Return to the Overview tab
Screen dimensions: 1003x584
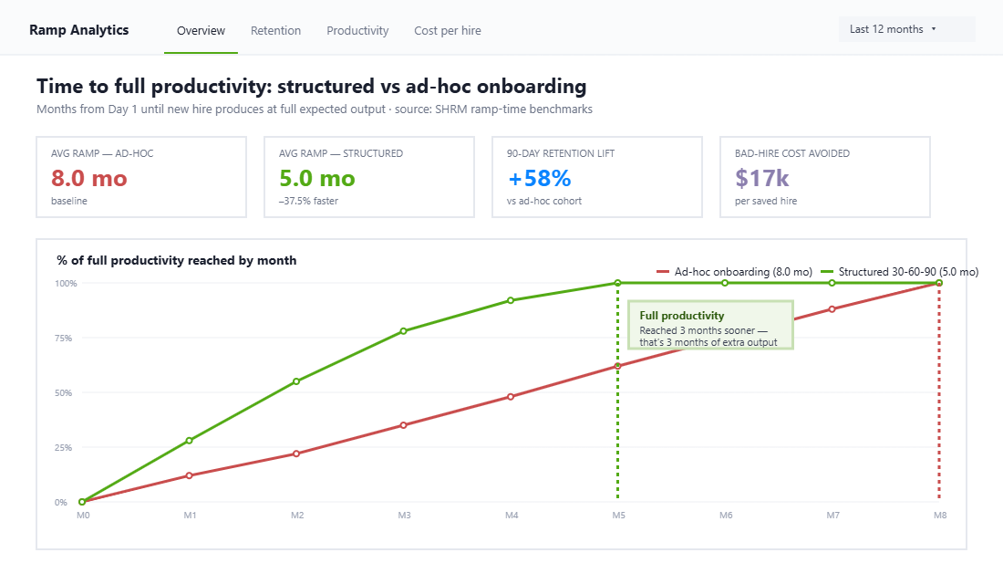coord(201,30)
